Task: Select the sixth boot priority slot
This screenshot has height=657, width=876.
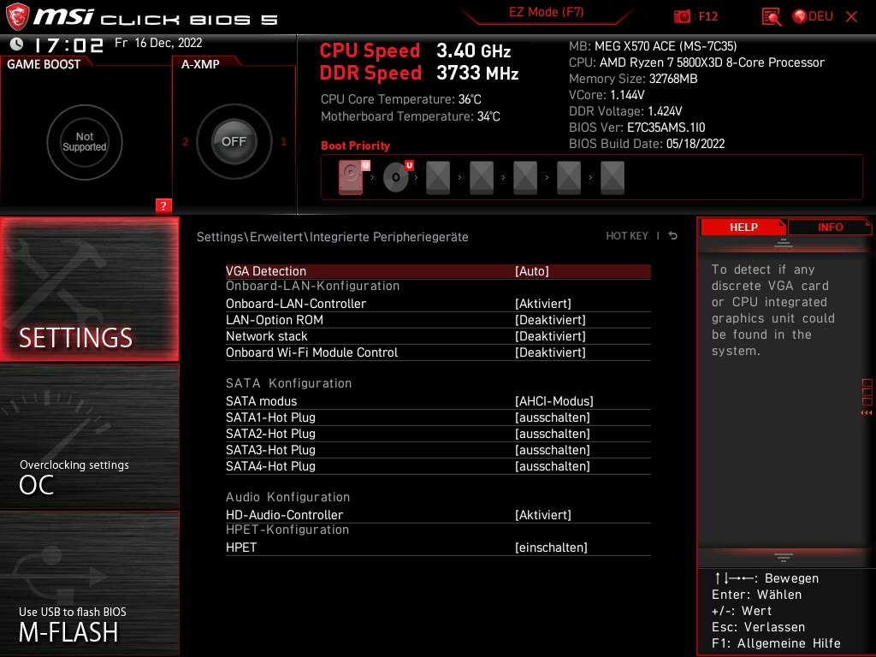Action: [569, 178]
